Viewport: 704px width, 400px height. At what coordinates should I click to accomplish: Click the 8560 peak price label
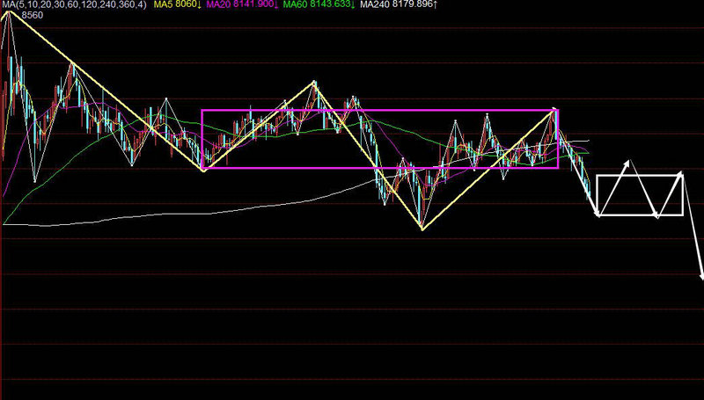coord(31,16)
